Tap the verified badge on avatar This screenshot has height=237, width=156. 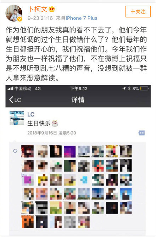coord(19,19)
